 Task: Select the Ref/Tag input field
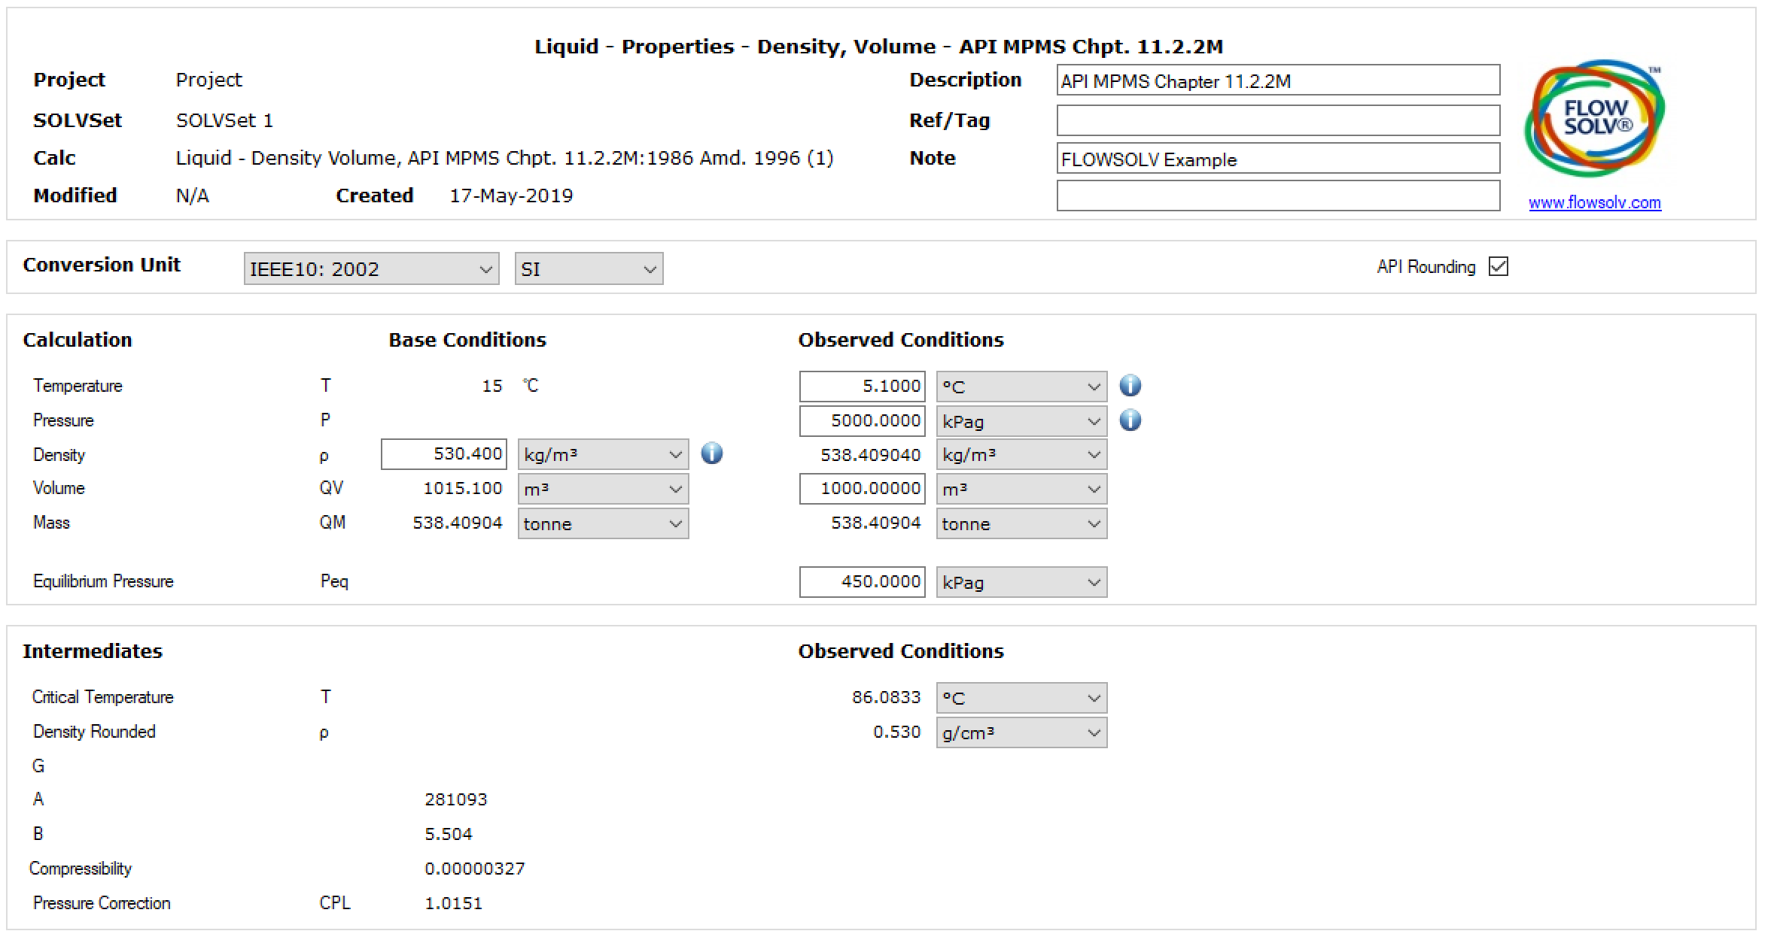(x=1277, y=120)
